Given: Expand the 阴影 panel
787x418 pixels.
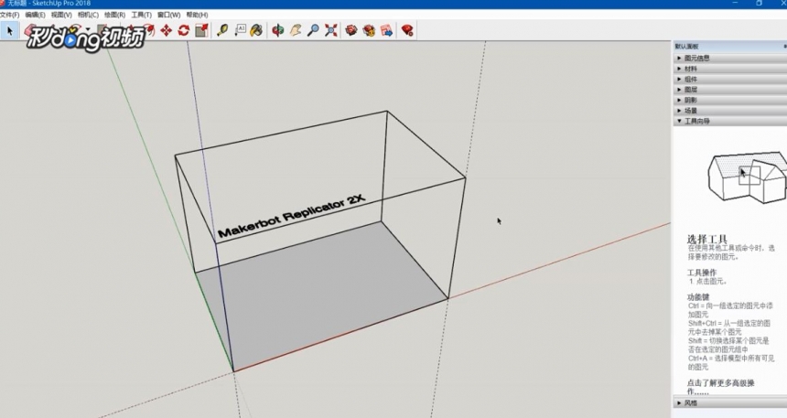Looking at the screenshot, I should (729, 101).
